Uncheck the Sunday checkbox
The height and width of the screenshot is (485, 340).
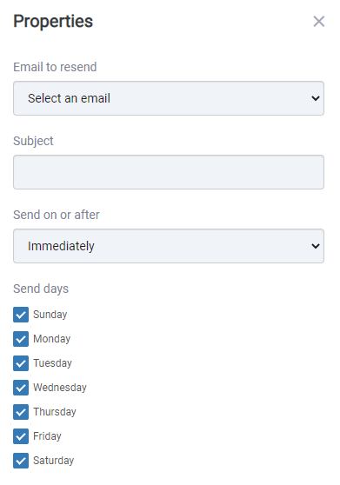click(21, 315)
